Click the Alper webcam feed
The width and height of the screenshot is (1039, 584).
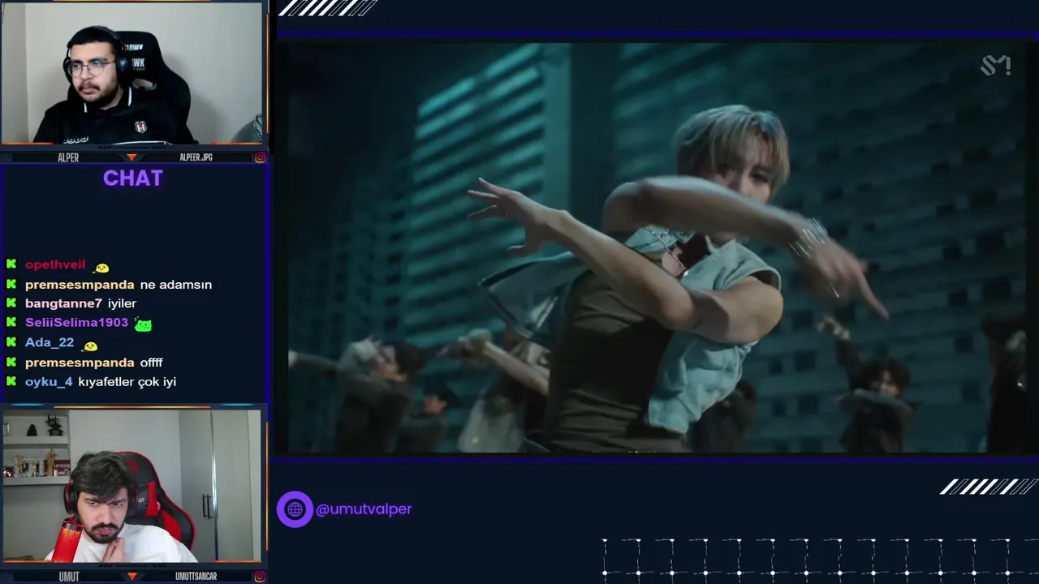click(x=131, y=73)
